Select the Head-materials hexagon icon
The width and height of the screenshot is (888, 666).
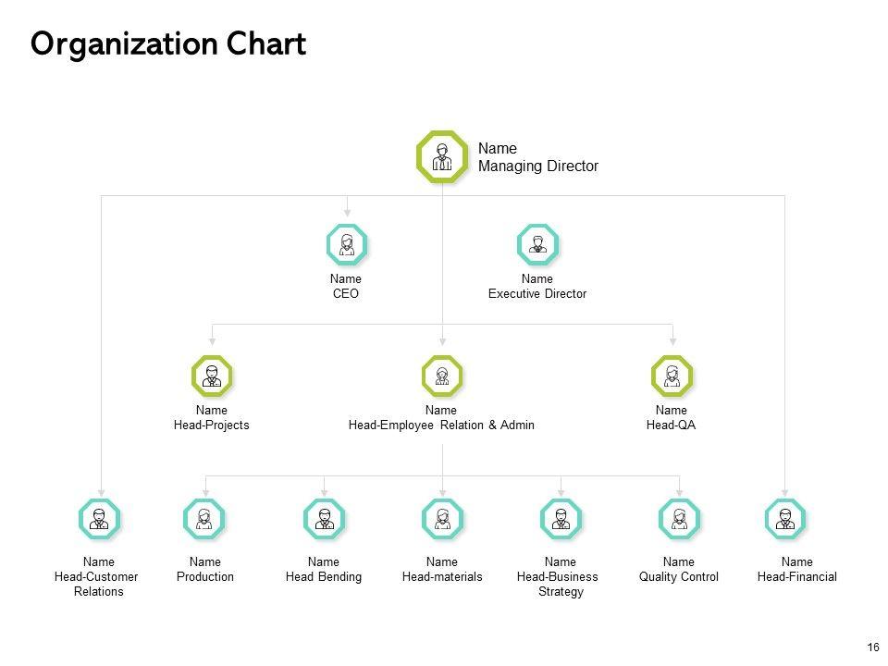(442, 519)
